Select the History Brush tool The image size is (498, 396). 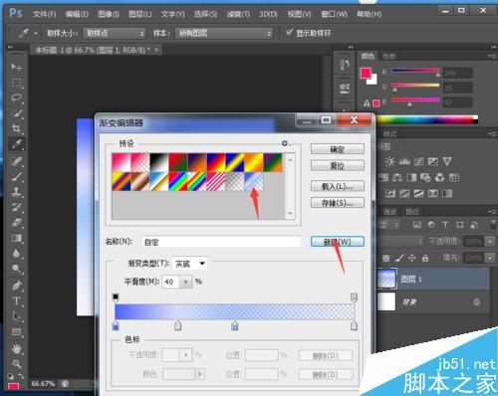pyautogui.click(x=16, y=207)
